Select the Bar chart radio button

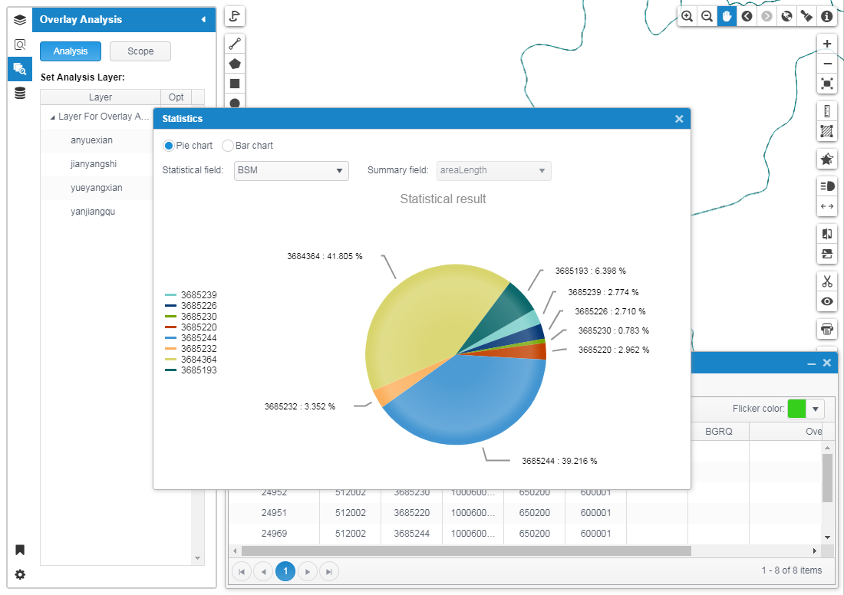click(x=228, y=146)
